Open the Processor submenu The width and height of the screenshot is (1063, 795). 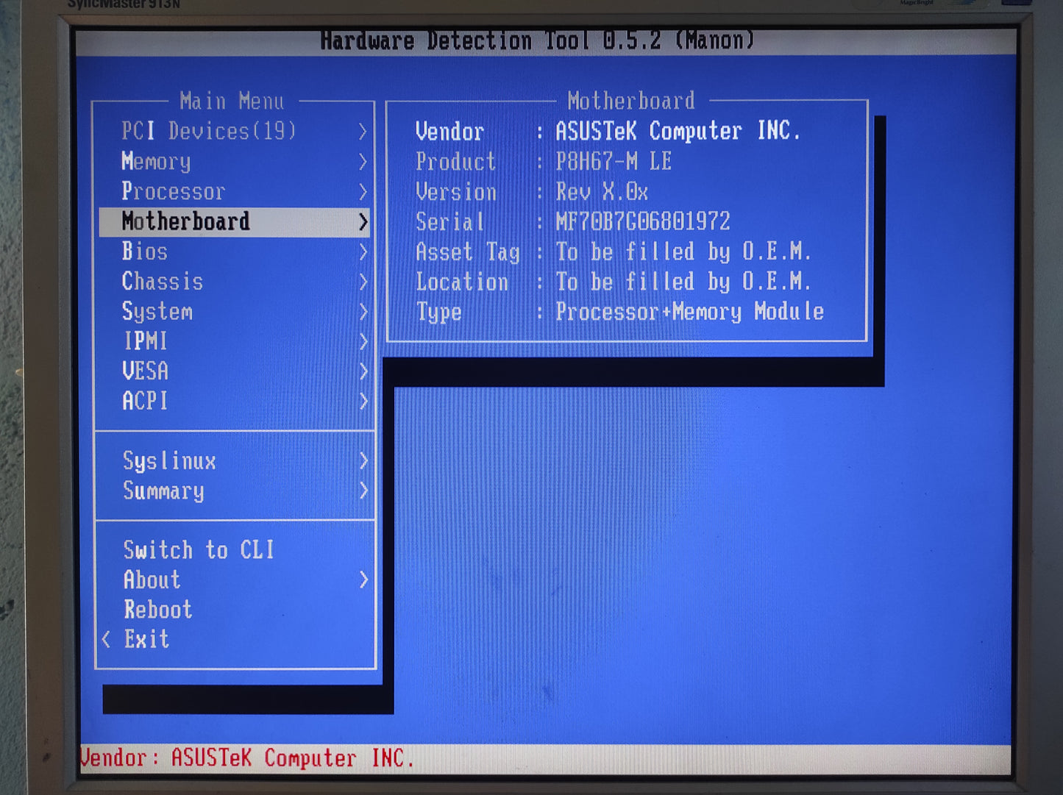point(173,192)
